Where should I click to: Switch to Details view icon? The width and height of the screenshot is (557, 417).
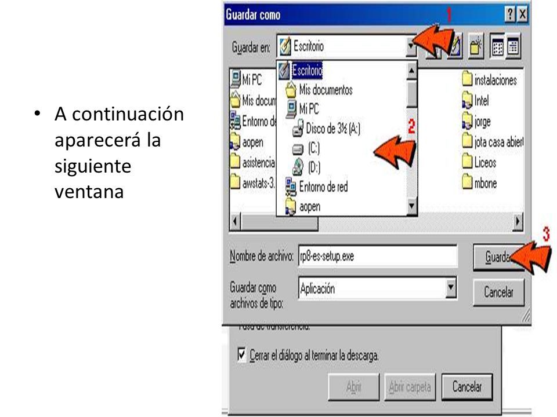click(x=512, y=46)
